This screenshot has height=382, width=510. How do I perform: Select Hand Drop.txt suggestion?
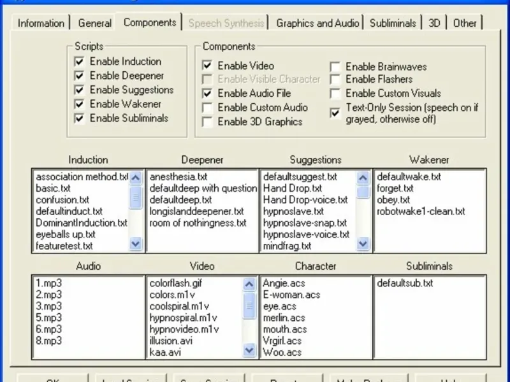[x=292, y=188]
